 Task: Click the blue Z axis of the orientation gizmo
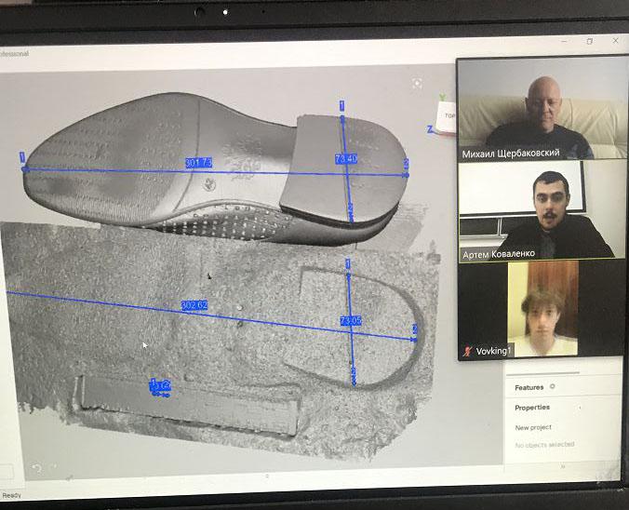[430, 130]
